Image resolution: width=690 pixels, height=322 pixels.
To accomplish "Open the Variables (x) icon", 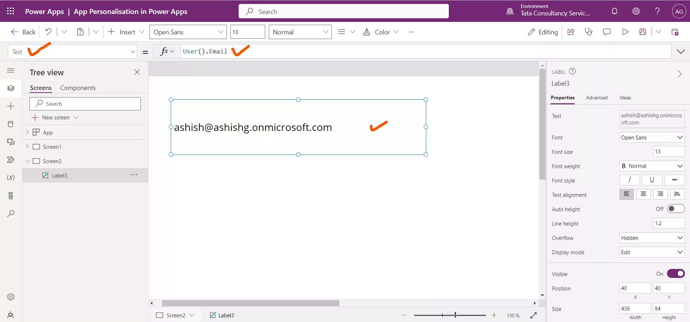I will pyautogui.click(x=11, y=177).
